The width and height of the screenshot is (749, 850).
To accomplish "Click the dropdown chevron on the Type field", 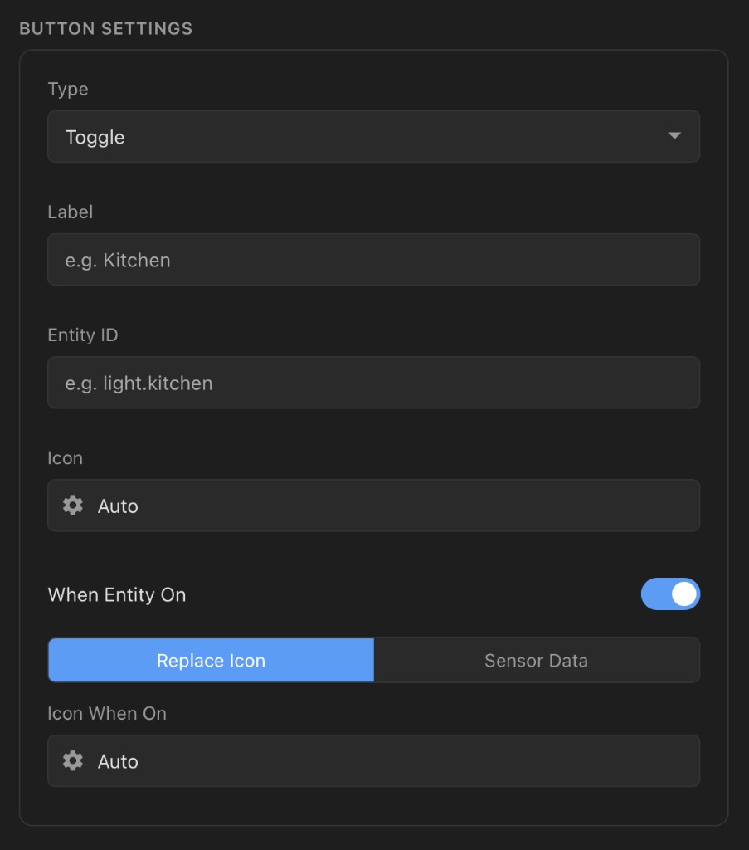I will (675, 136).
